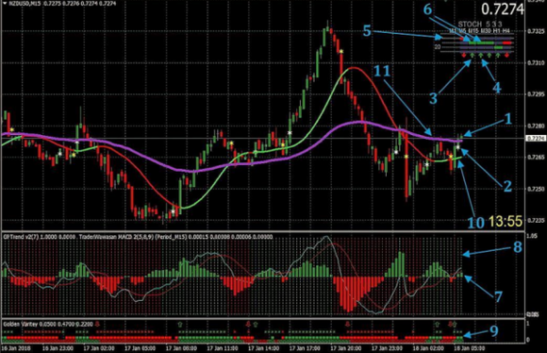Click the H1 timeframe label in the STOCH panel
Image resolution: width=547 pixels, height=353 pixels.
496,31
